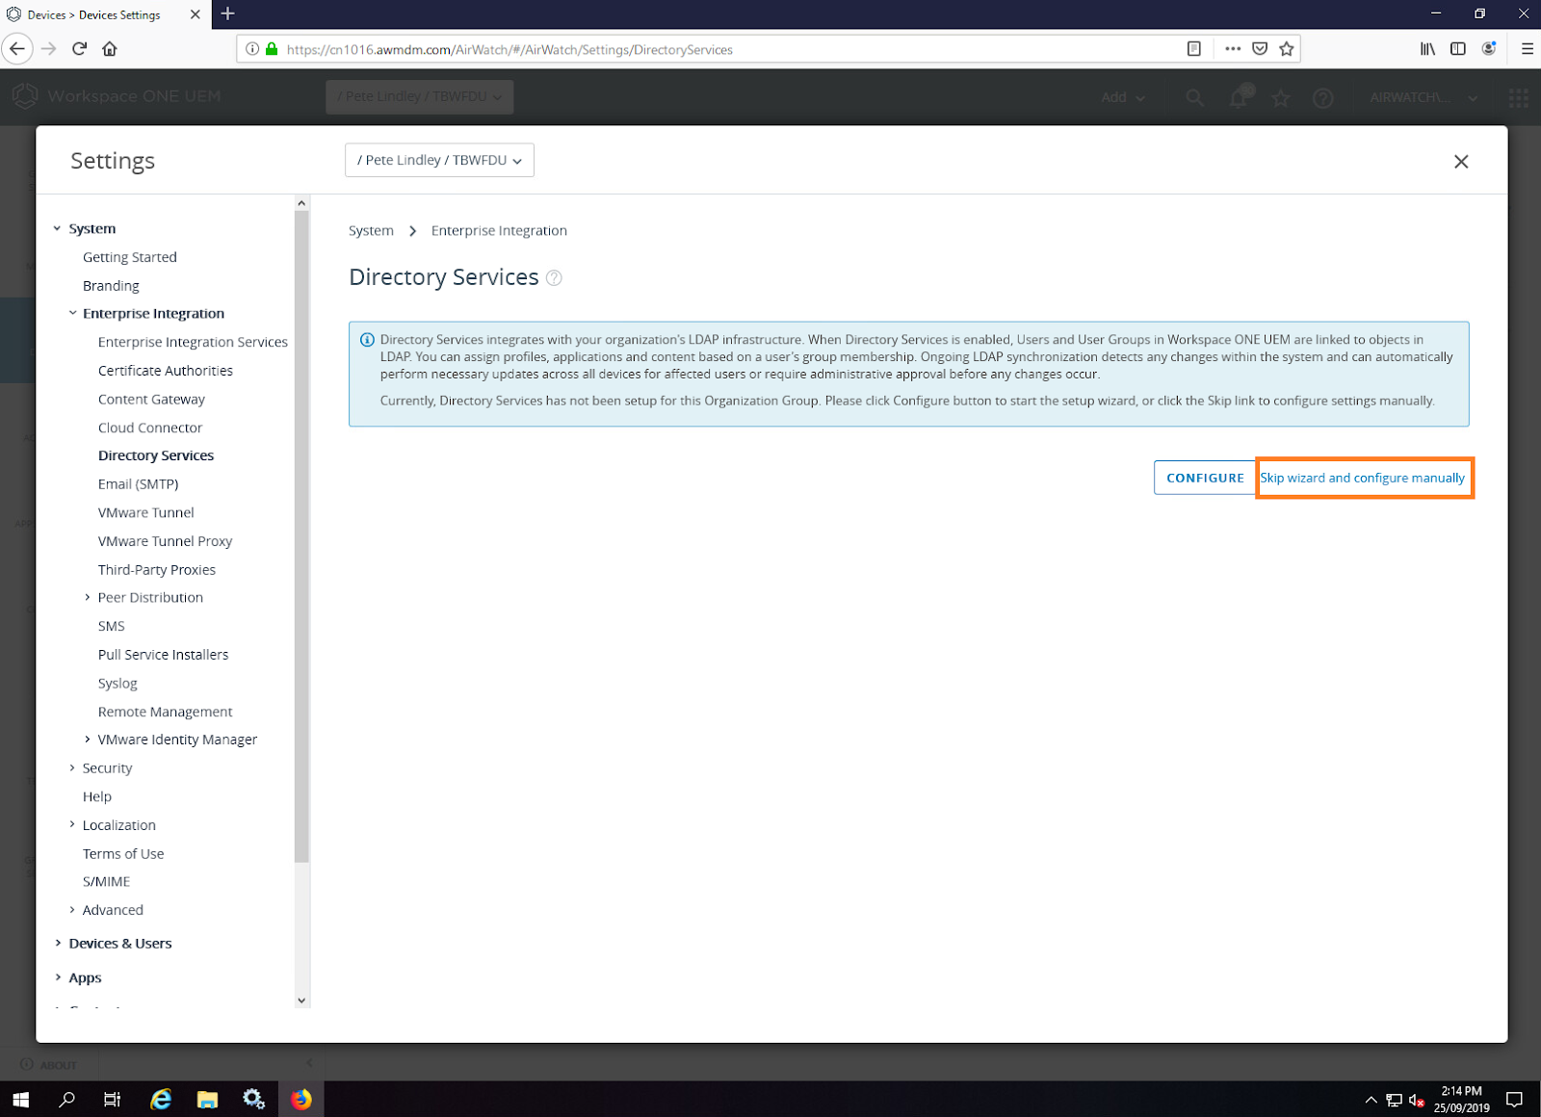The height and width of the screenshot is (1117, 1541).
Task: Close the Devices Settings browser tab
Action: click(196, 14)
